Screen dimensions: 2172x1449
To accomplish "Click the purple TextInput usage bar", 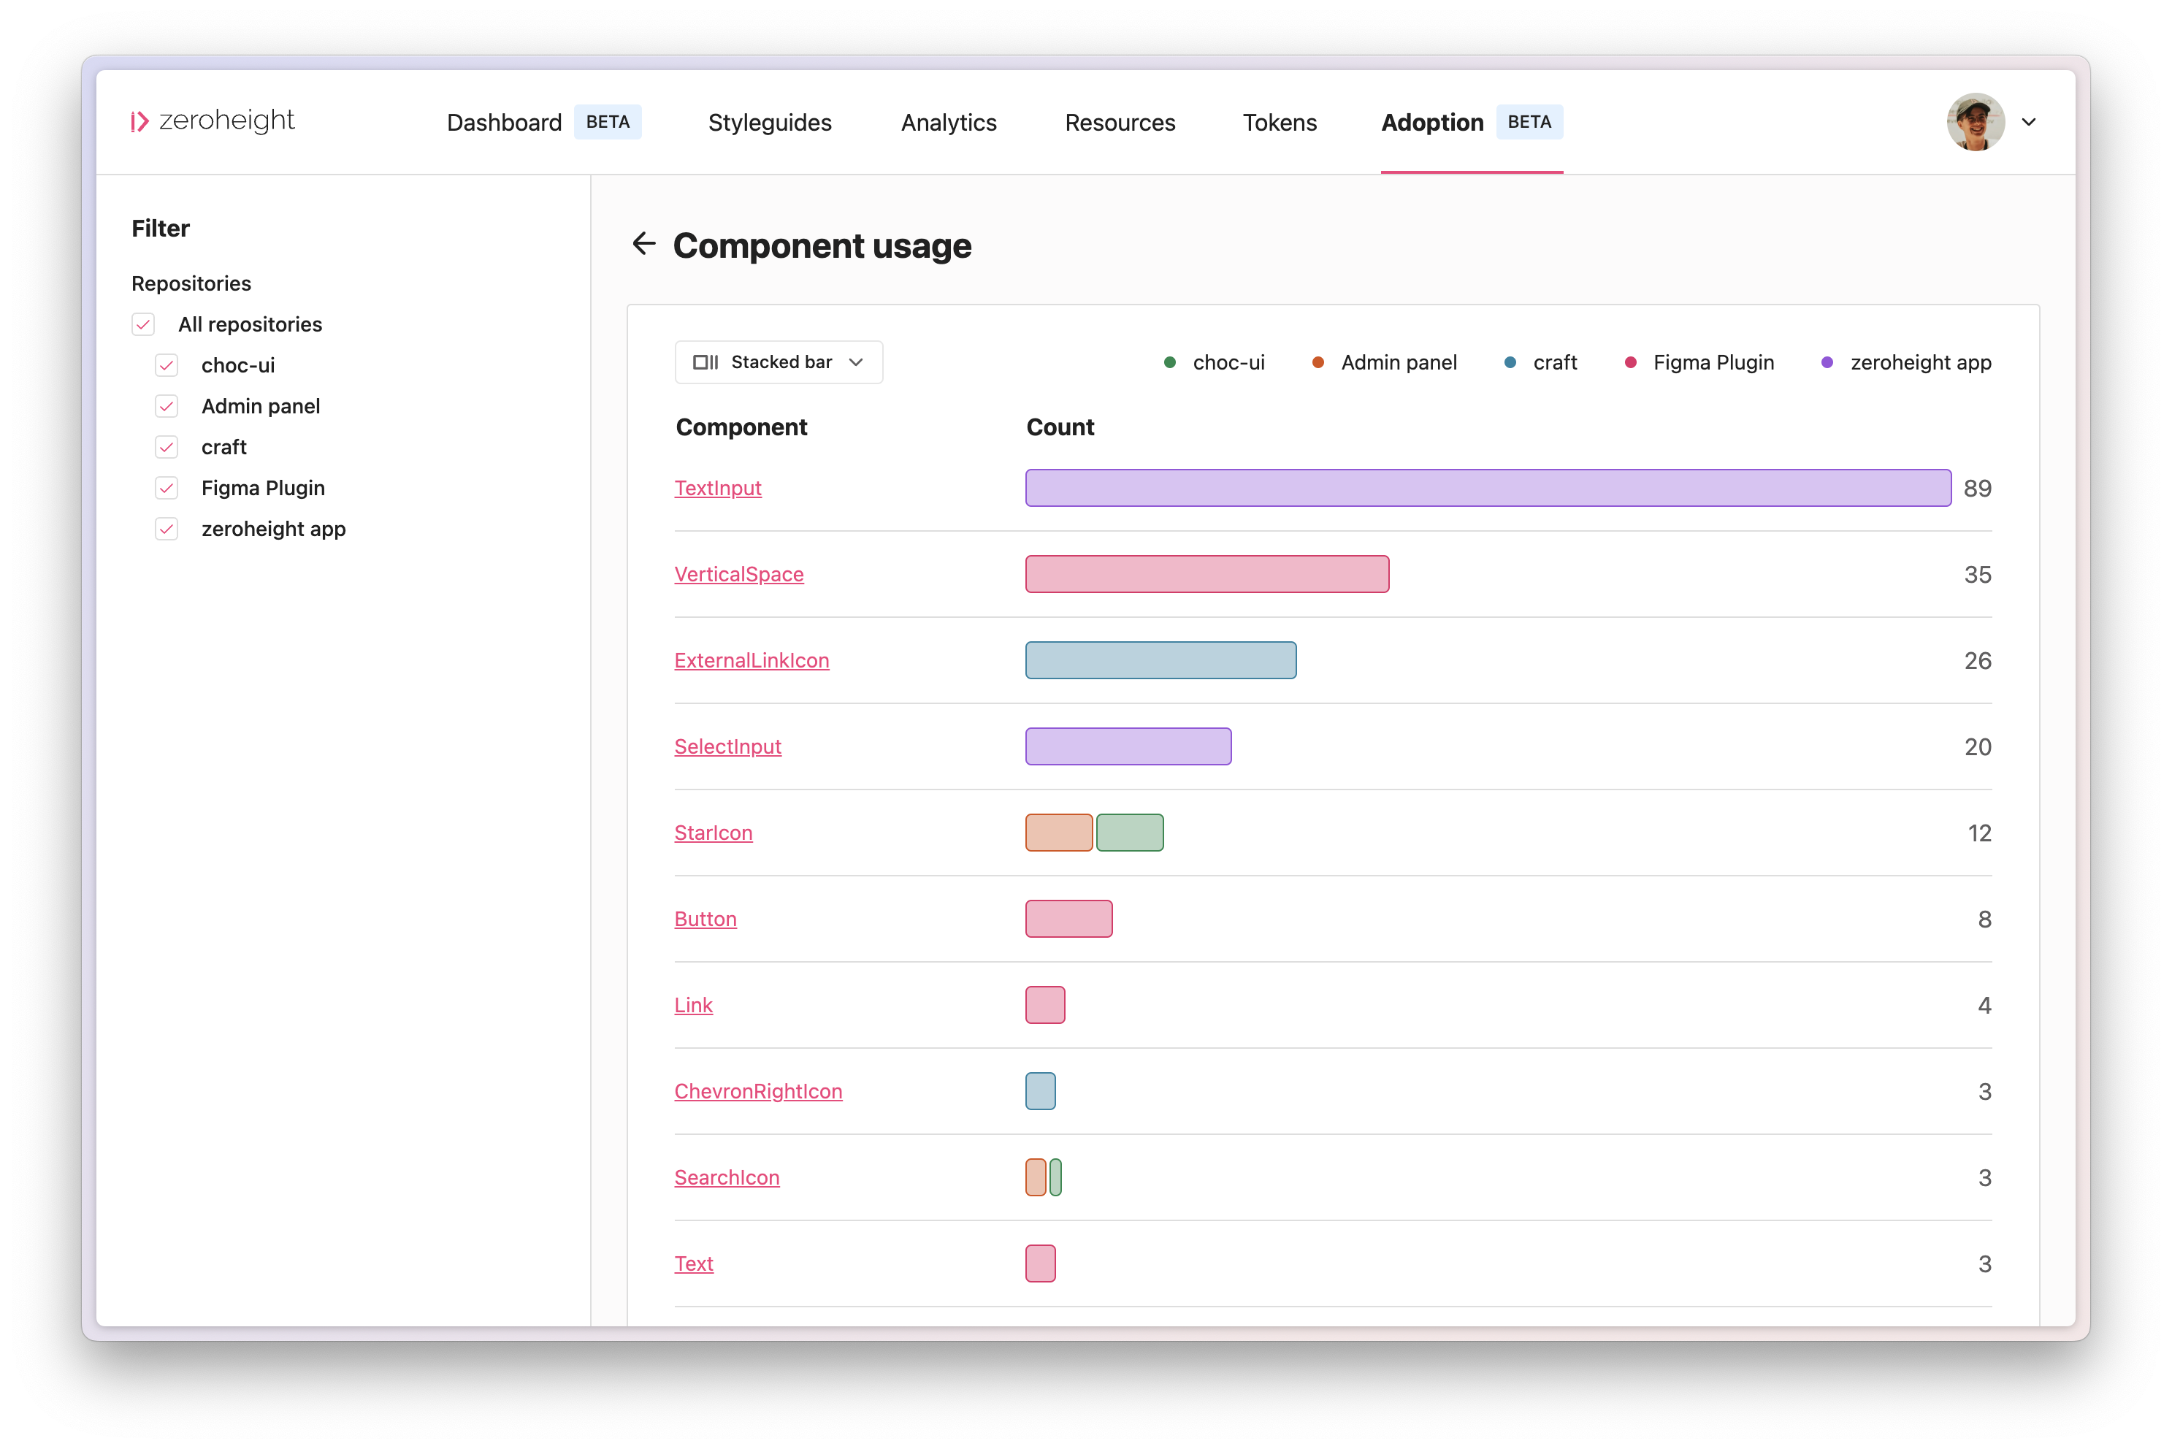I will [x=1488, y=488].
